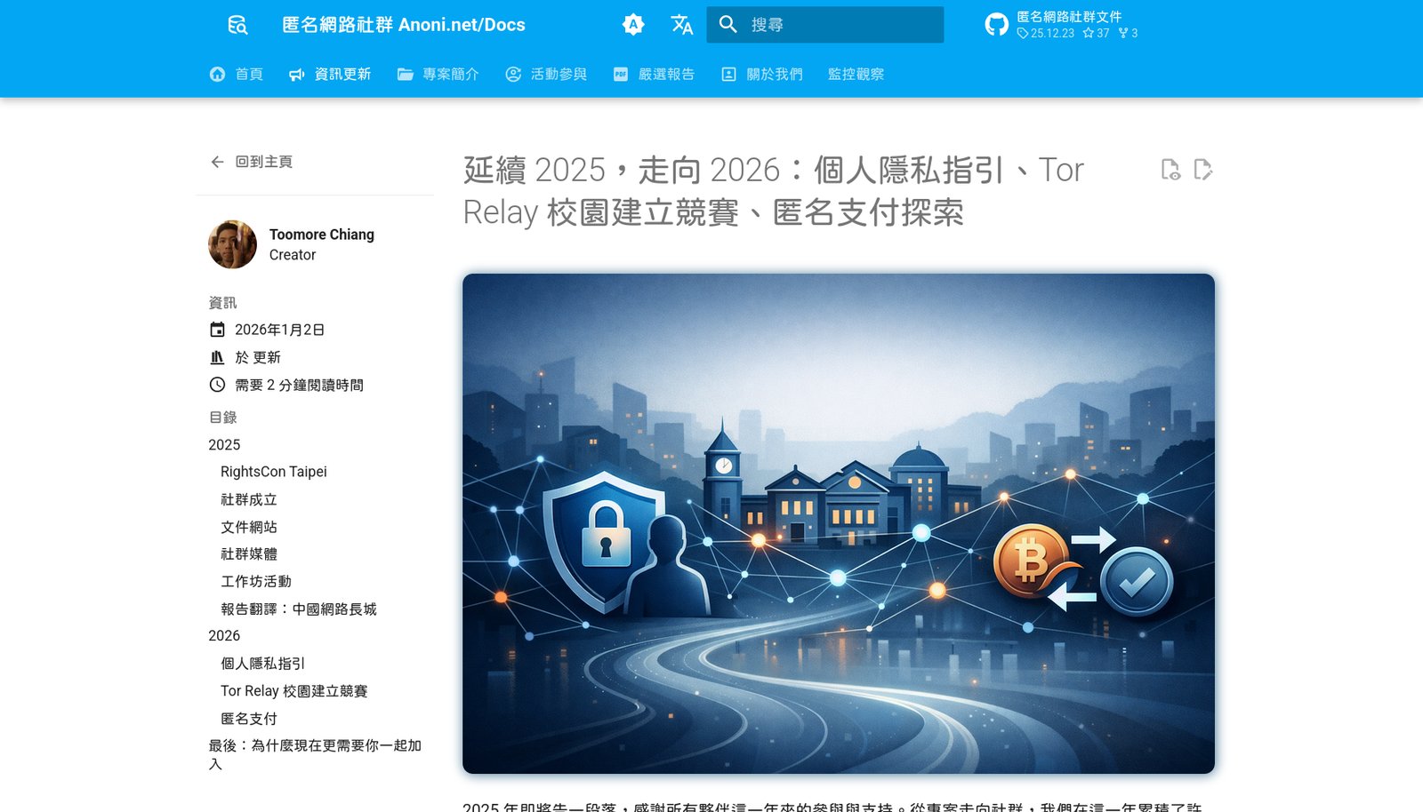Open the 更新 category link

267,357
